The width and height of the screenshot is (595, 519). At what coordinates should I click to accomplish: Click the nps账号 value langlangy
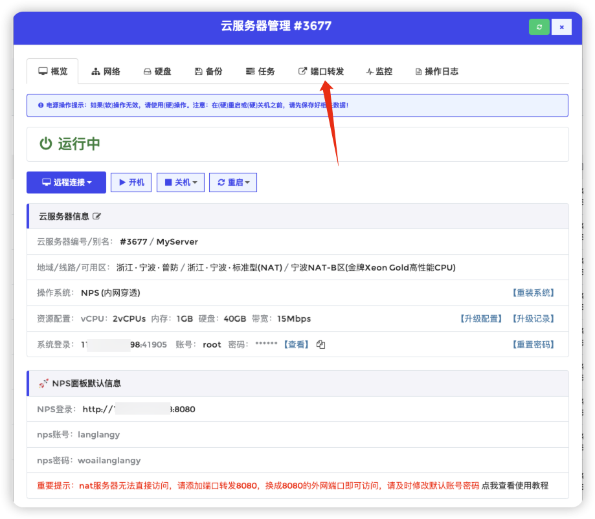coord(98,435)
